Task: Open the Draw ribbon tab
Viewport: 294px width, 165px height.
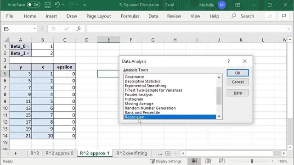Action: click(72, 16)
